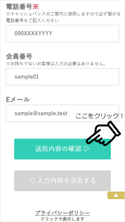Open the プライバシーポリシー link
The height and width of the screenshot is (222, 125).
point(62,213)
